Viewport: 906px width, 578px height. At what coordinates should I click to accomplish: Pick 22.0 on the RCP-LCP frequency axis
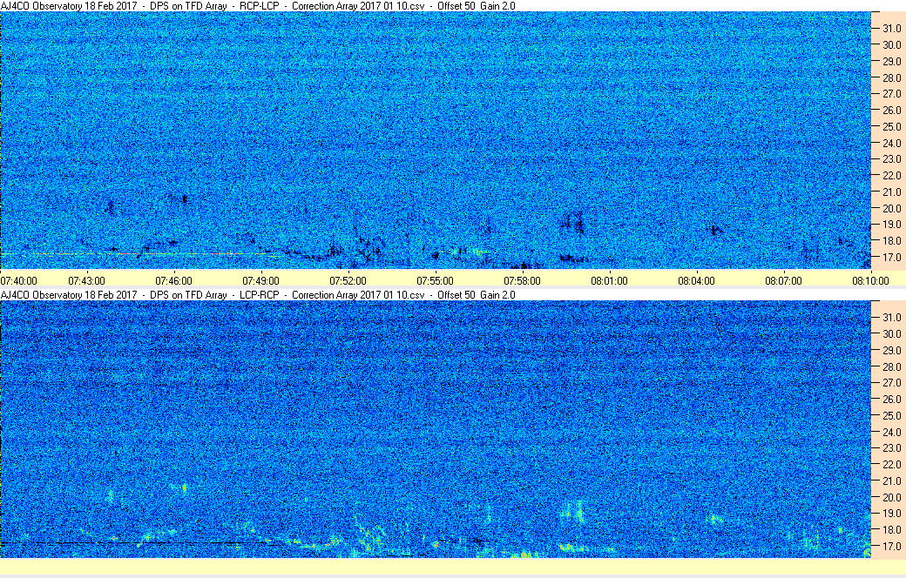891,176
